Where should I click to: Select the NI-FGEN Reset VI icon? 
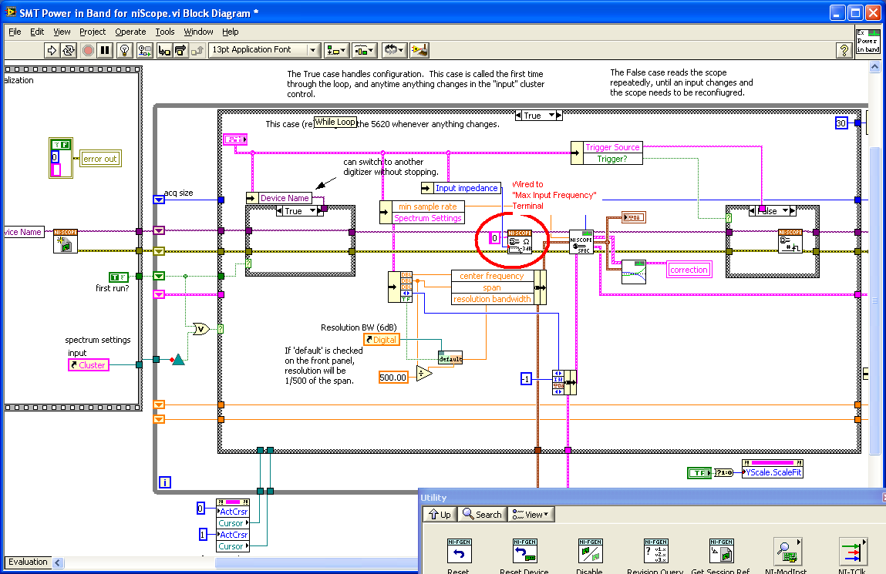pyautogui.click(x=459, y=551)
